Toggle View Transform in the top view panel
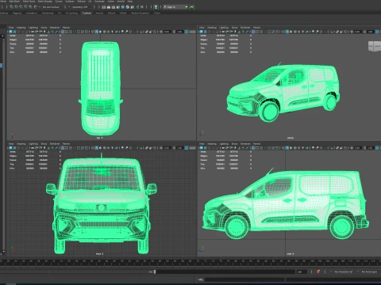This screenshot has width=381, height=285. coord(187,32)
